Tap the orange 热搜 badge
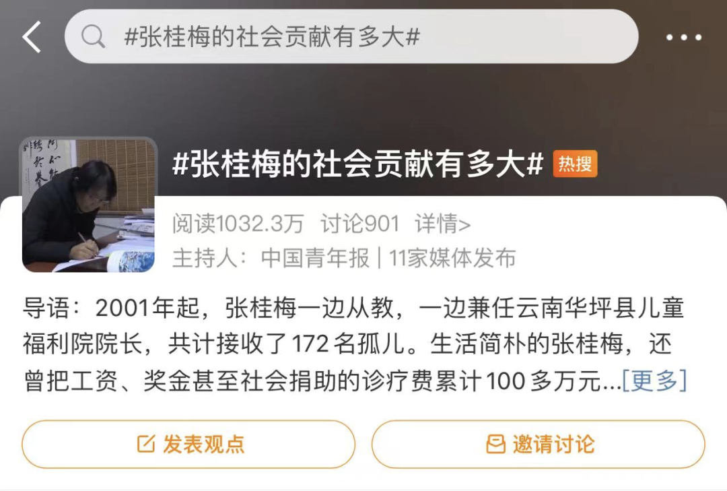This screenshot has width=727, height=491. (x=575, y=164)
